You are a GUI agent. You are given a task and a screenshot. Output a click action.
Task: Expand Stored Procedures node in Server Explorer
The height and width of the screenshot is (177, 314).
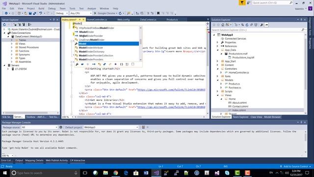pyautogui.click(x=12, y=47)
